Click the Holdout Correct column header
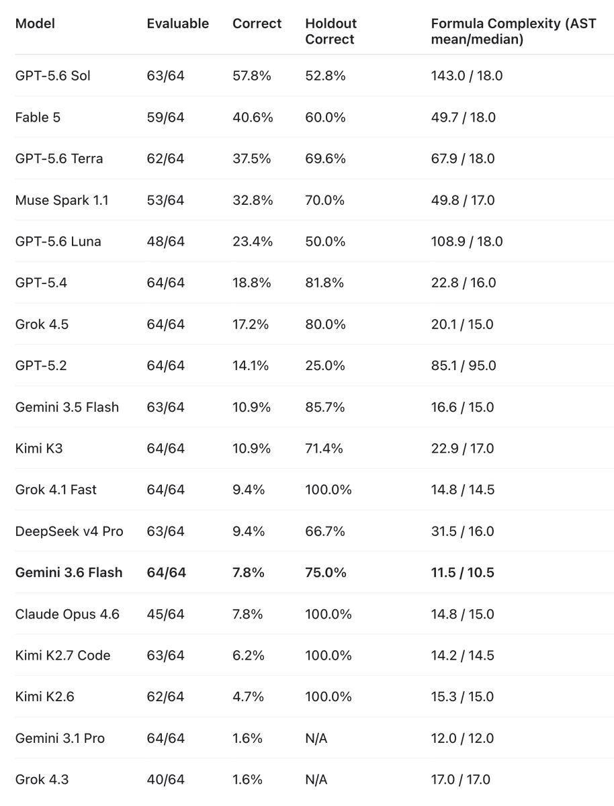Screen dimensions: 614x806 (331, 32)
